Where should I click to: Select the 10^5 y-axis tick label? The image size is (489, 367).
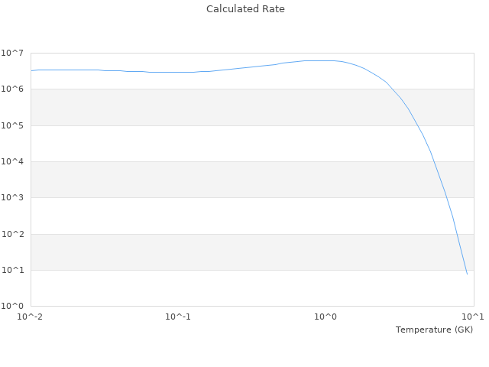click(13, 125)
